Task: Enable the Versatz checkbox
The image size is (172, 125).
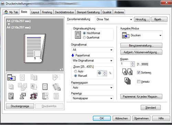Action: [x=139, y=81]
